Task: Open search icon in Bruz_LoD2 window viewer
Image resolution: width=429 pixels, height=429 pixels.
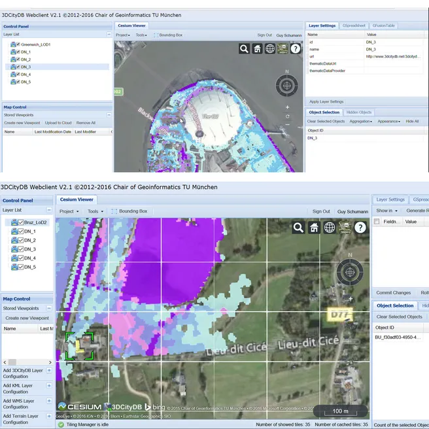Action: pyautogui.click(x=298, y=228)
